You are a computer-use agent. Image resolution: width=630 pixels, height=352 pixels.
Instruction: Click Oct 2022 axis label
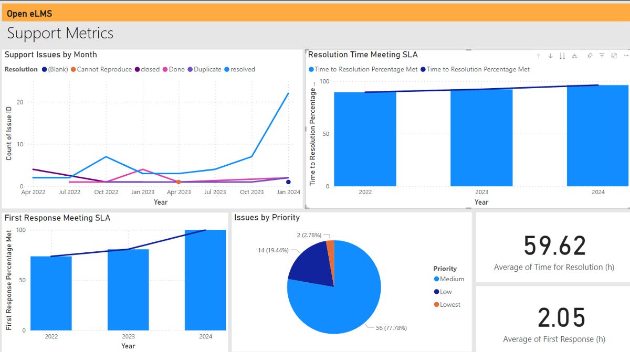pos(106,192)
